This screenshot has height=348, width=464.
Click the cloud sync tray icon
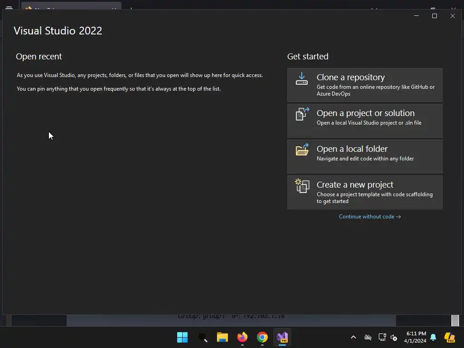click(368, 337)
